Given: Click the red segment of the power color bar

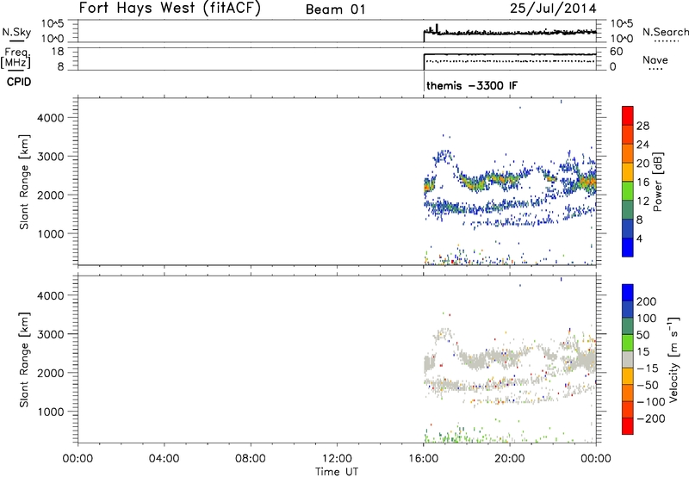Looking at the screenshot, I should (628, 115).
